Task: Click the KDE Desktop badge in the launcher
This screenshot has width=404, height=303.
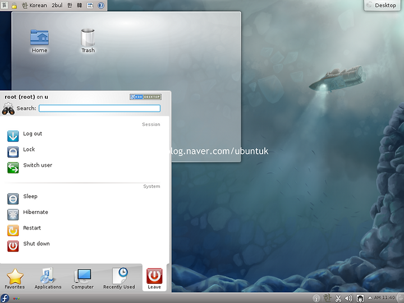Action: (145, 97)
